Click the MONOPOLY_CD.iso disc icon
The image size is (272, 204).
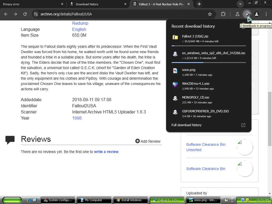coord(175,98)
